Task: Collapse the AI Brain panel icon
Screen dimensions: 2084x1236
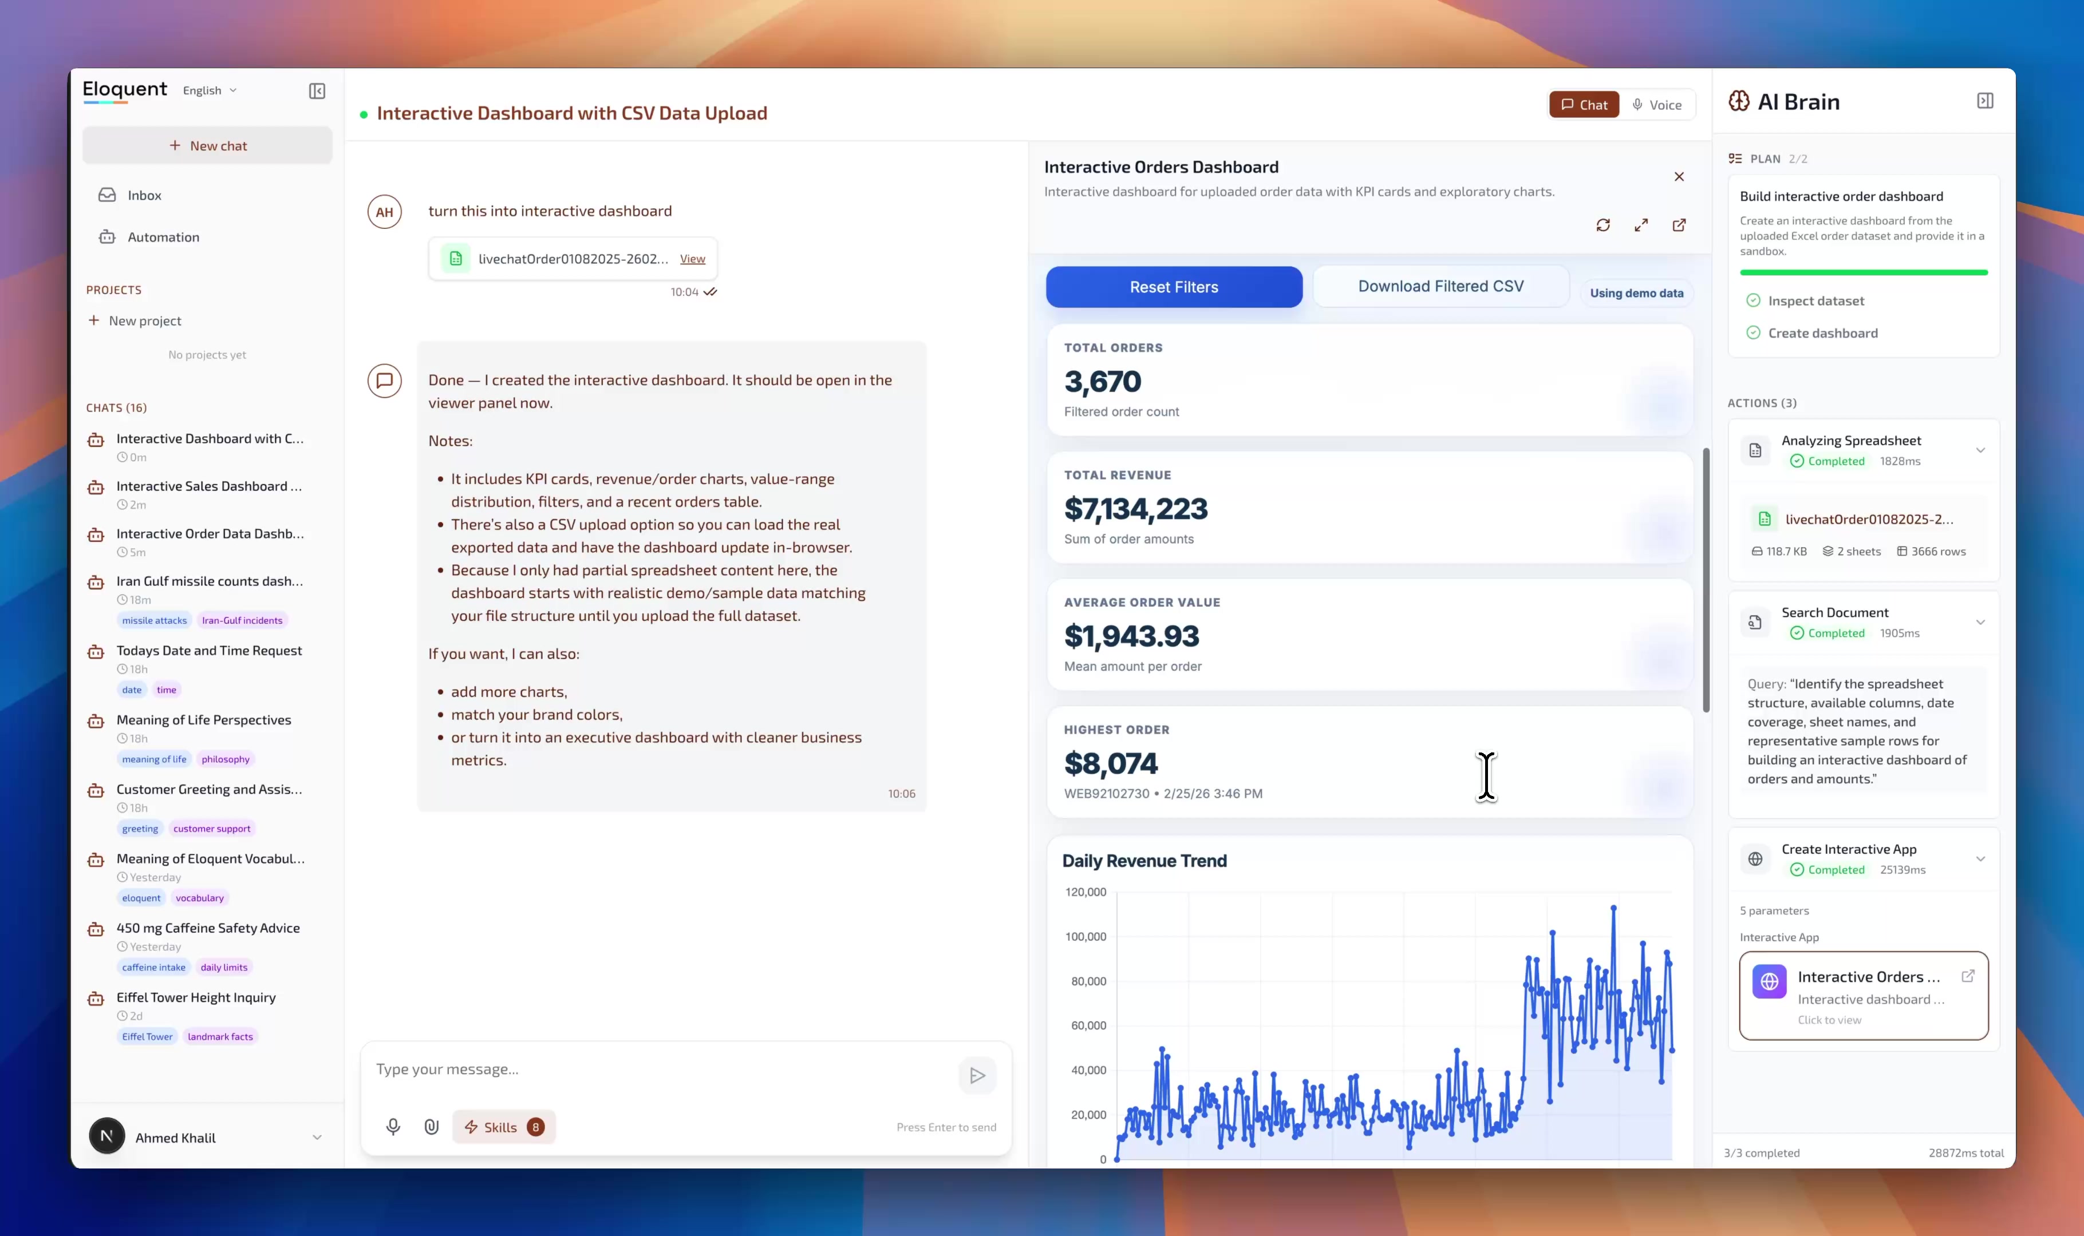Action: pos(1985,101)
